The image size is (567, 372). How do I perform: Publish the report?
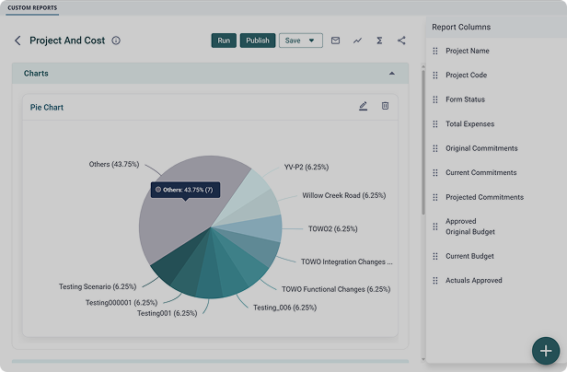[258, 41]
